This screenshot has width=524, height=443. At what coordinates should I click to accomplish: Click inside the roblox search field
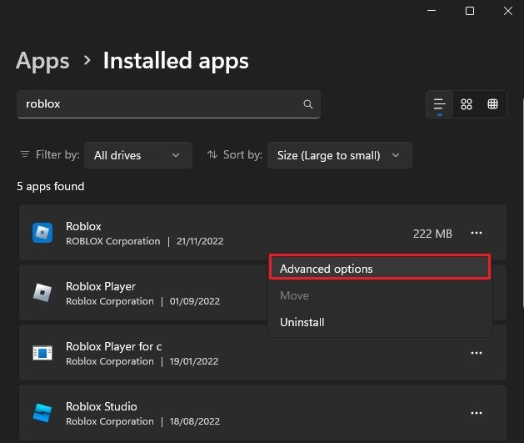[158, 104]
